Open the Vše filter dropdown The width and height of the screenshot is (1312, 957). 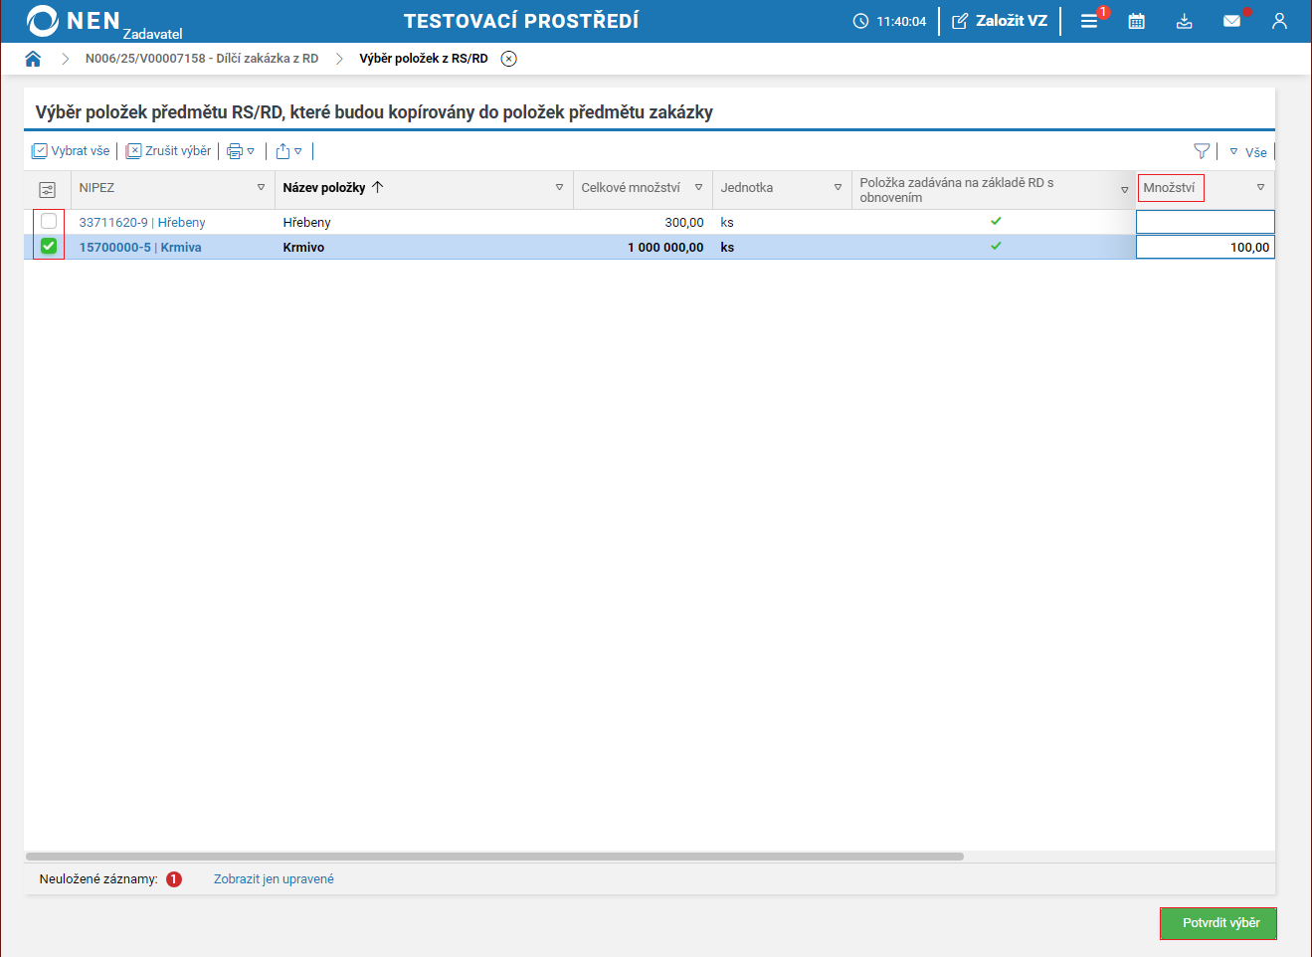click(x=1248, y=152)
